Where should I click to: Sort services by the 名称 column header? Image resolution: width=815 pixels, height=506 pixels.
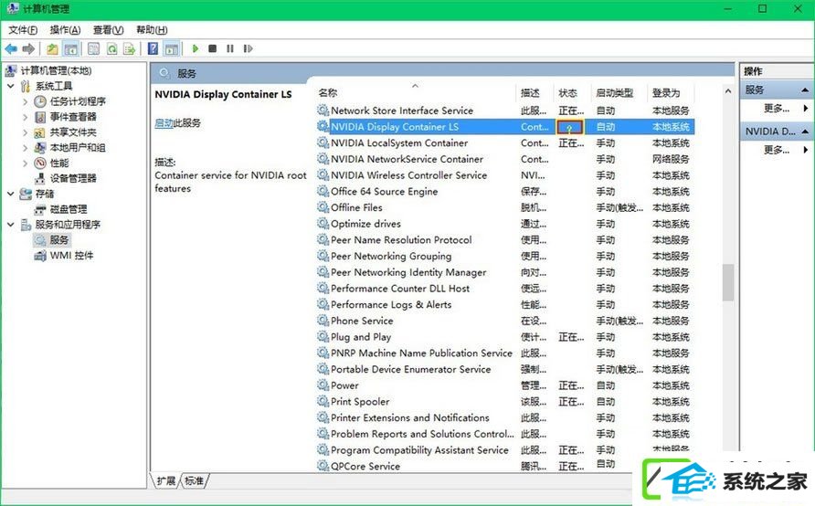[x=327, y=93]
